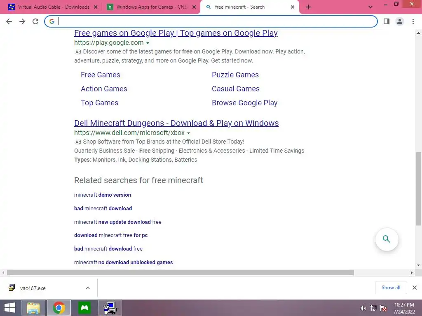This screenshot has width=422, height=316.
Task: Search bad minecraft download free suggestion
Action: (108, 249)
